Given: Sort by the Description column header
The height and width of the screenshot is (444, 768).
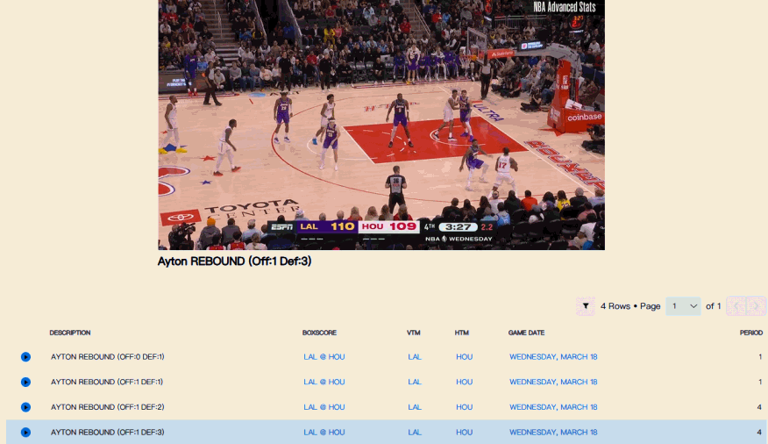Looking at the screenshot, I should click(70, 333).
